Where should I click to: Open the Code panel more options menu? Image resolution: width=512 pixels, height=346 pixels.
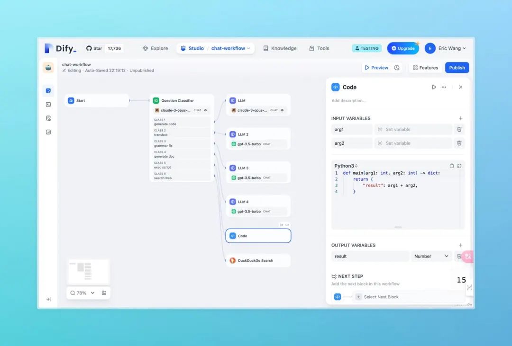click(x=444, y=87)
